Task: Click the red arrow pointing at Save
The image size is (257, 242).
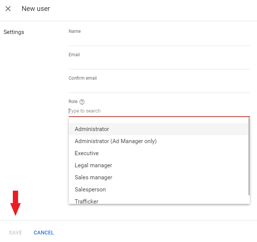Action: pyautogui.click(x=15, y=203)
